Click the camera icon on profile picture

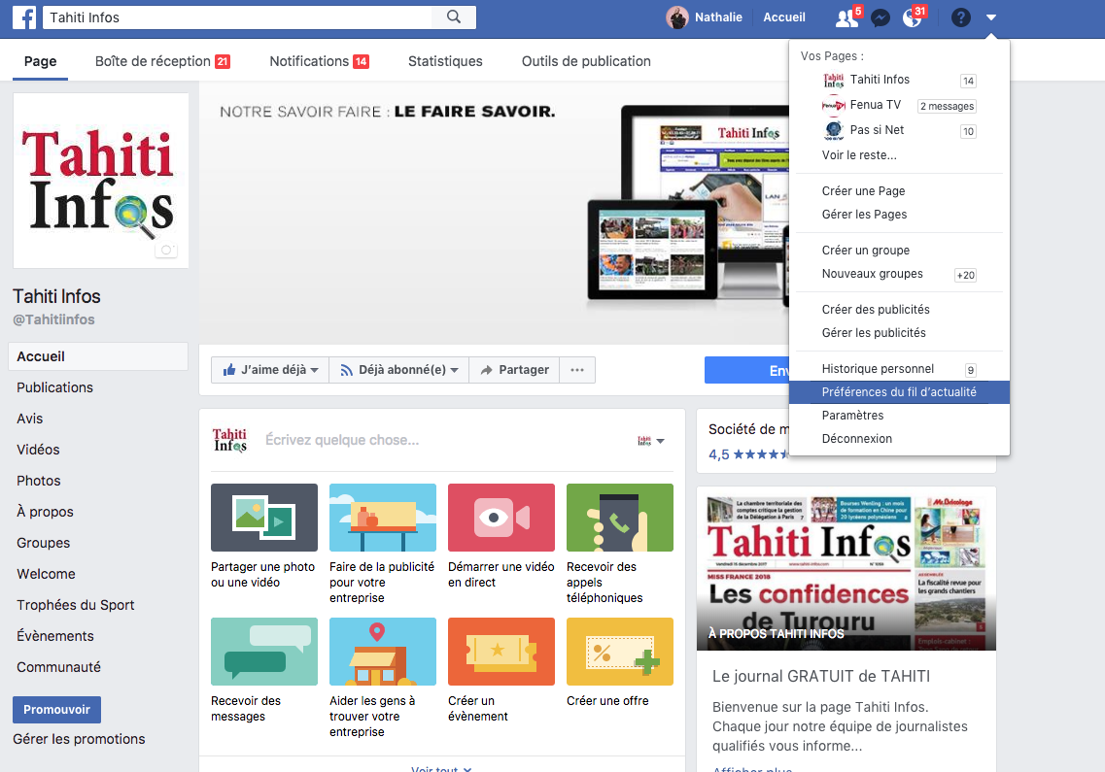tap(166, 251)
